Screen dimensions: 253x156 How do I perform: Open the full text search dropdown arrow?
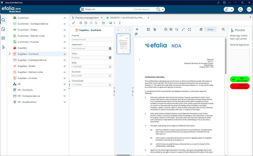(163, 9)
